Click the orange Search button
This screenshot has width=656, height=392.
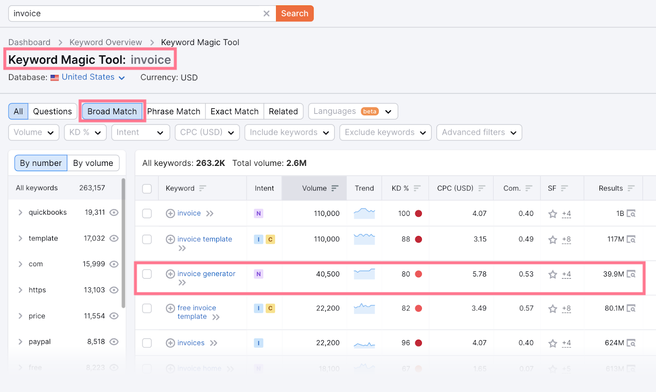(295, 14)
